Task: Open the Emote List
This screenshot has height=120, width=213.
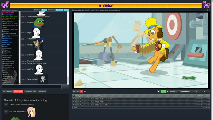Action: click(x=42, y=92)
